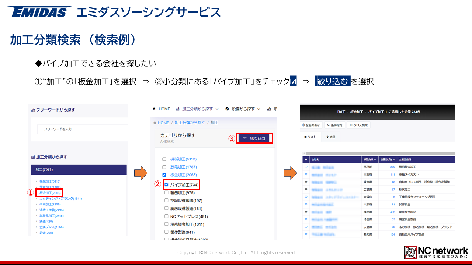Favorite the 大阪府 試作板金 row heart
The width and height of the screenshot is (472, 265).
coord(306,204)
